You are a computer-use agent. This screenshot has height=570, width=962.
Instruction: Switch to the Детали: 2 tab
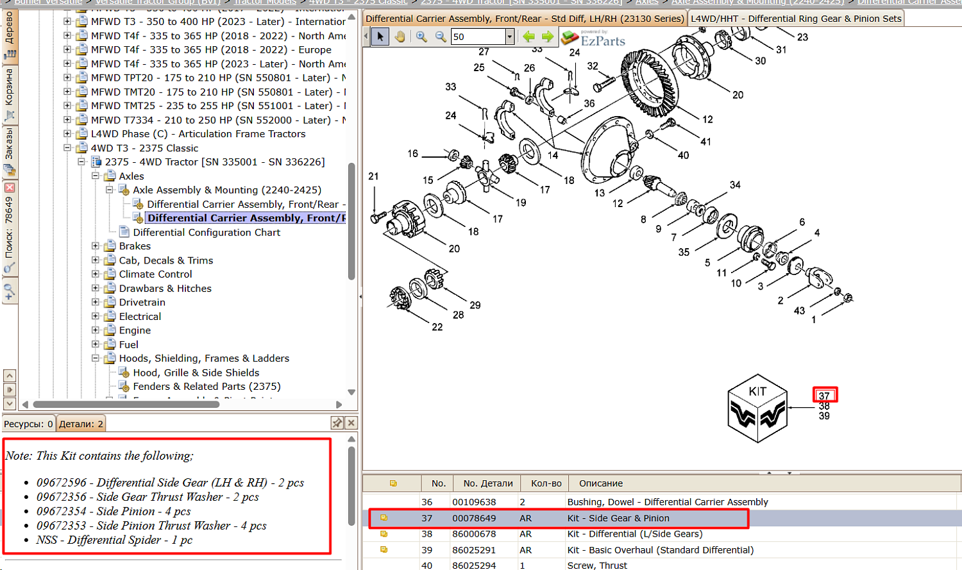pyautogui.click(x=81, y=424)
